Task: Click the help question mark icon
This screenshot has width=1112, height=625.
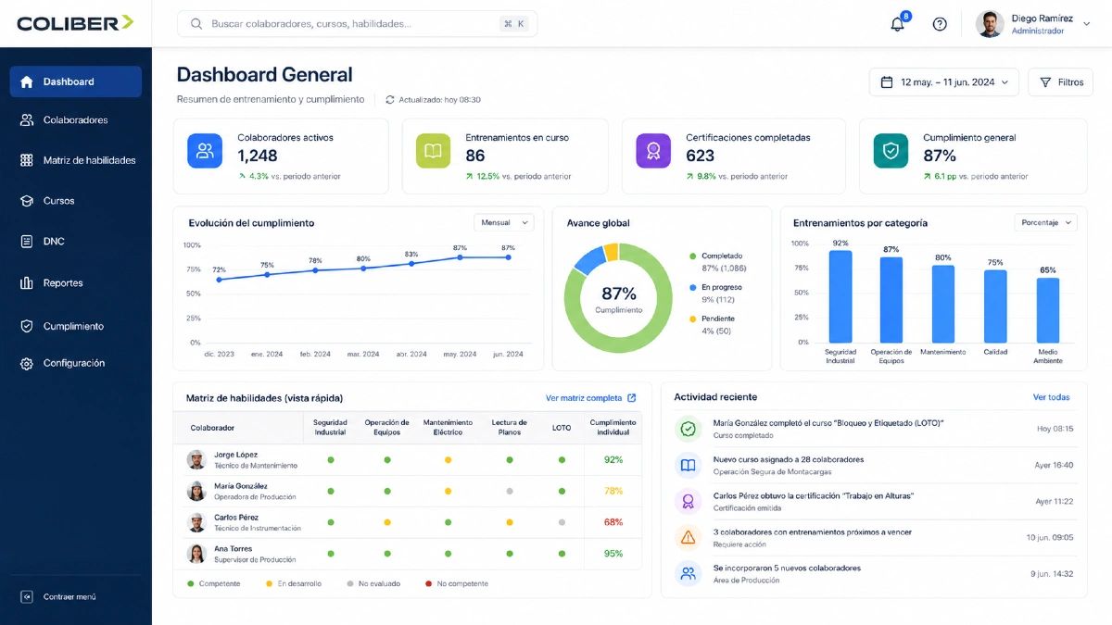Action: click(x=940, y=24)
